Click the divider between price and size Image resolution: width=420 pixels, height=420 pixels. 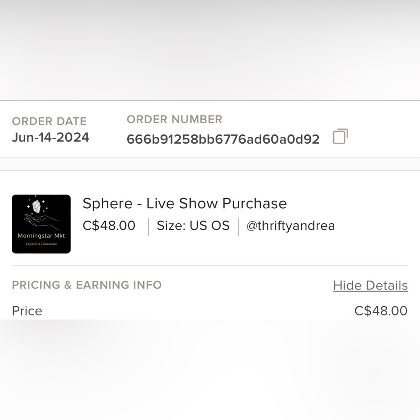tap(148, 227)
